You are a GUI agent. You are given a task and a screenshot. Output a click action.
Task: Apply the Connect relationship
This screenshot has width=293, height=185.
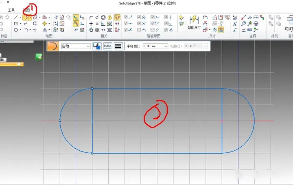[x=91, y=18]
